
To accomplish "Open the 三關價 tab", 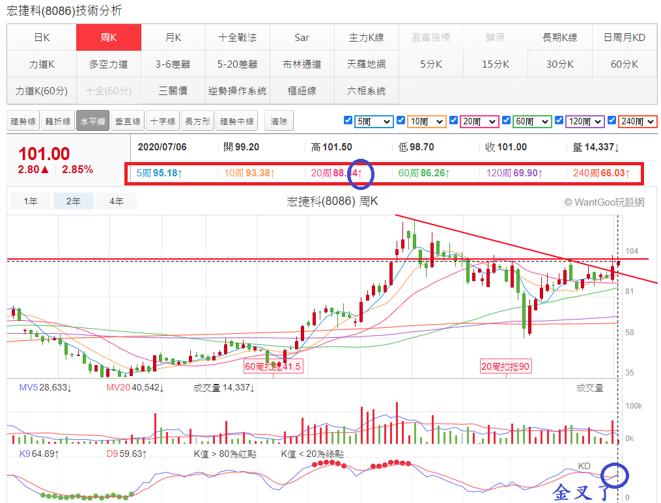I will tap(173, 90).
